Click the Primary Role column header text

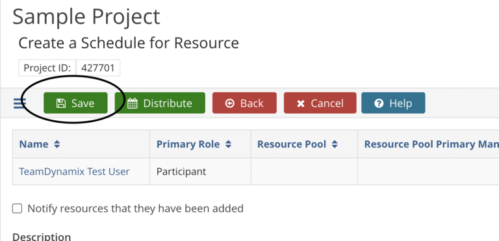(188, 144)
